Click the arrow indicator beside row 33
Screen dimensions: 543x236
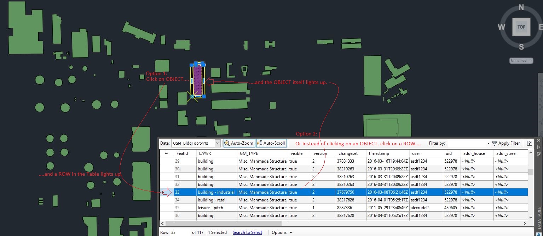[166, 192]
